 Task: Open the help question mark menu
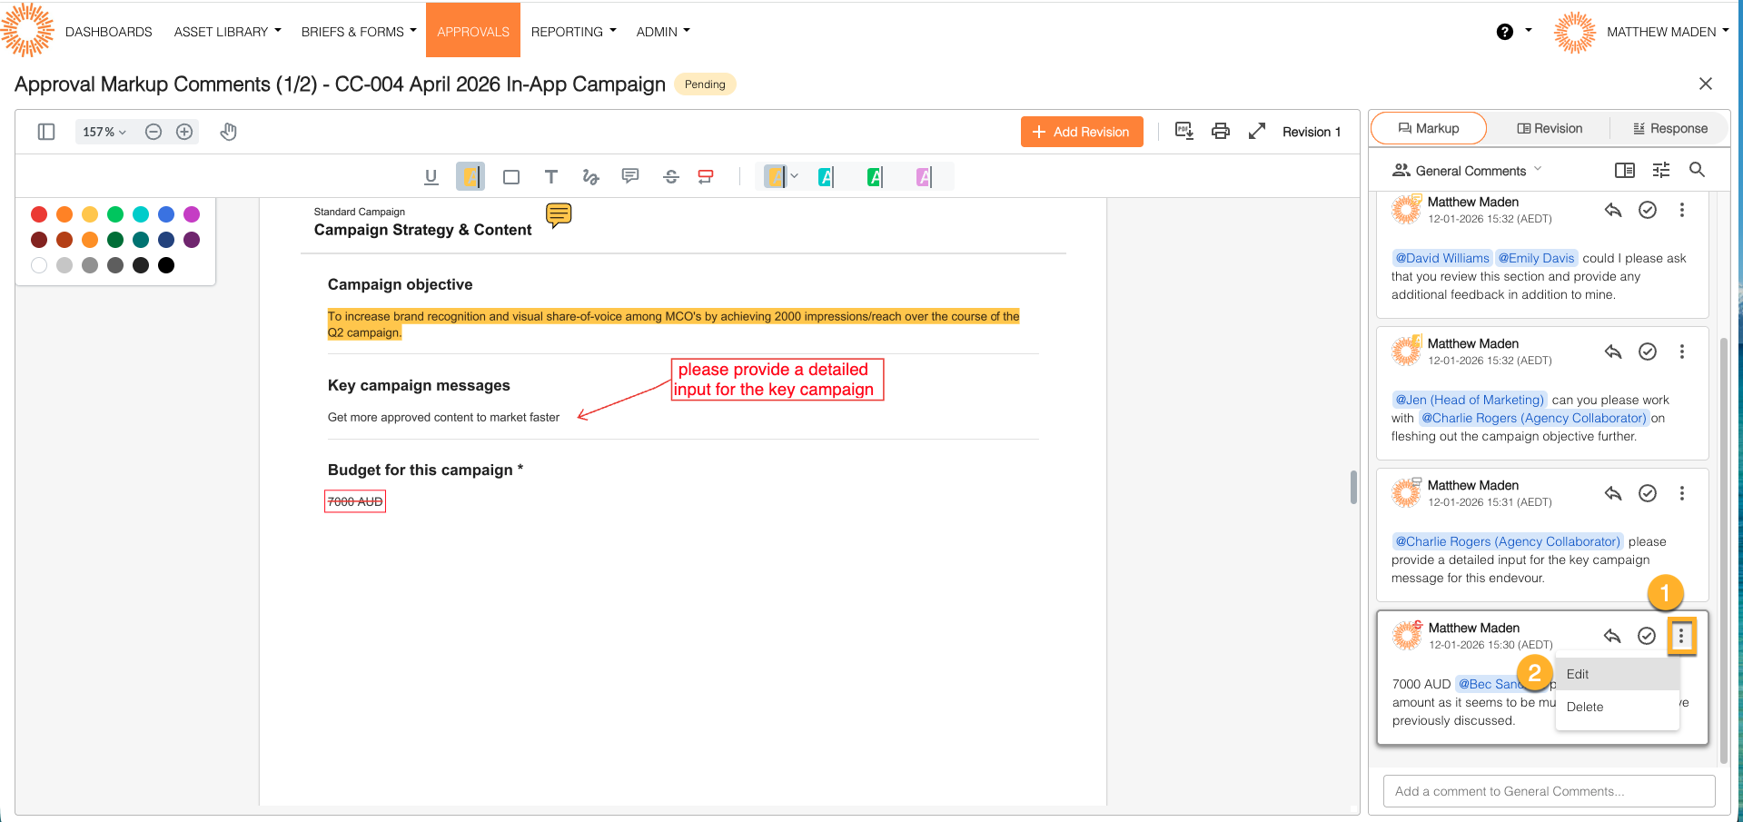click(x=1513, y=32)
